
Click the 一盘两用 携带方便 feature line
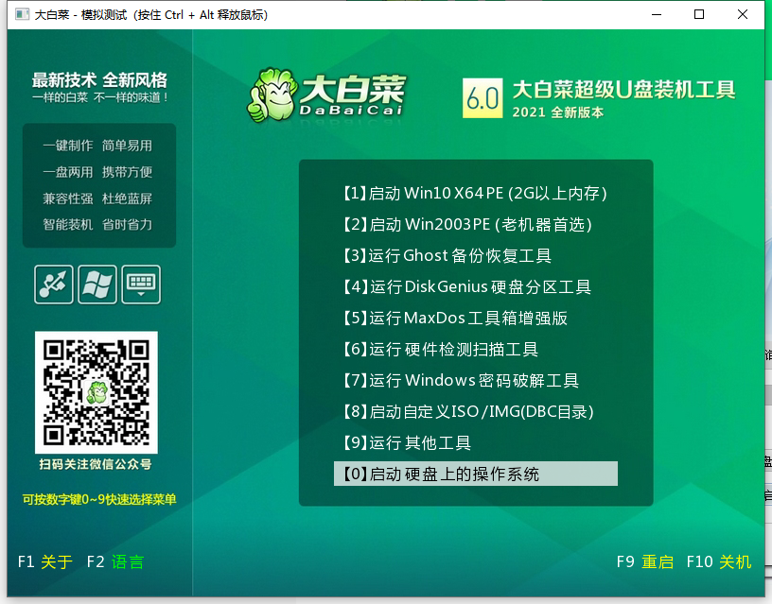[97, 172]
